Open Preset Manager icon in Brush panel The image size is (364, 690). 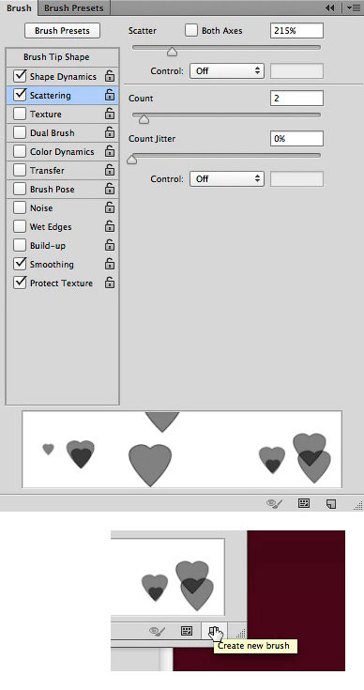304,503
